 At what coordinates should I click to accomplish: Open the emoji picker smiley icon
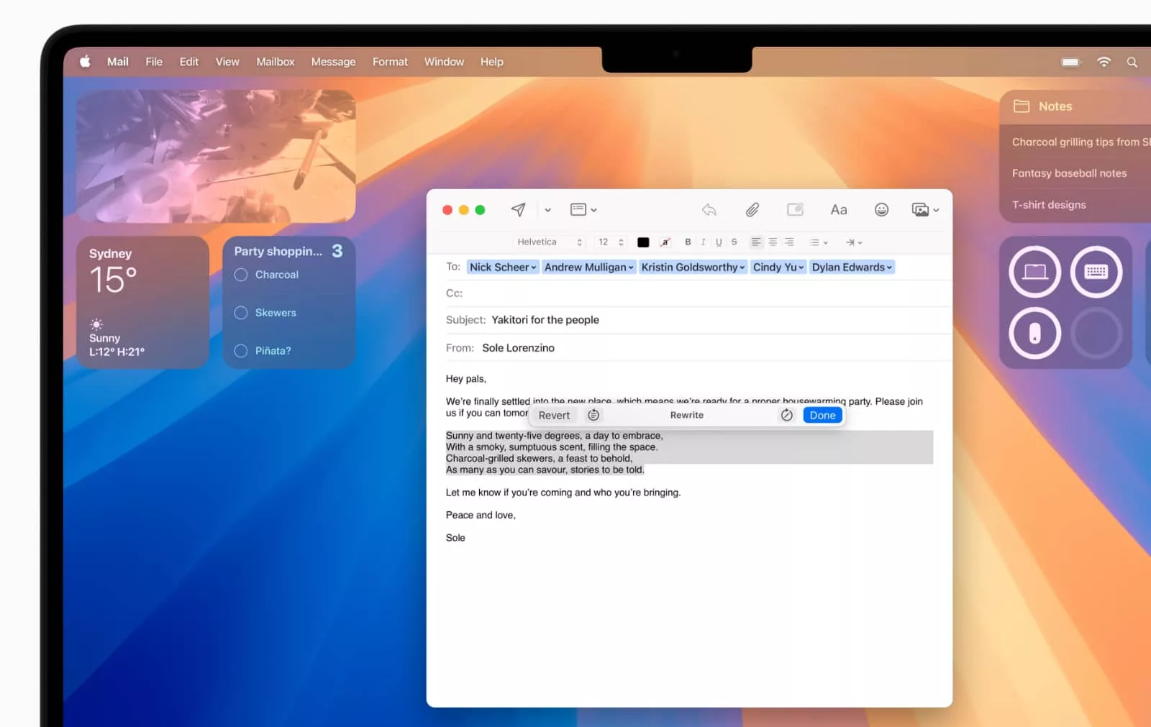881,210
